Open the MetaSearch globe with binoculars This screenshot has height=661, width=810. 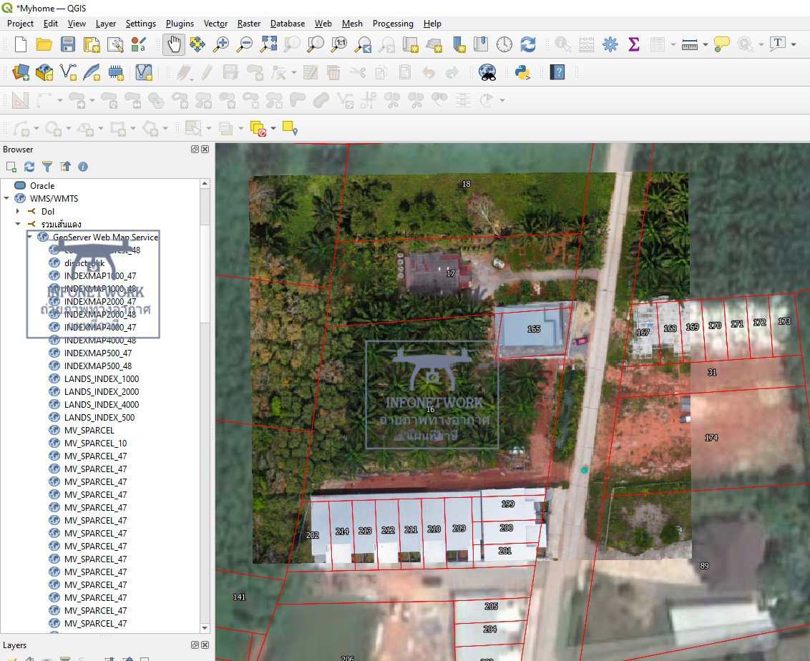(x=487, y=72)
